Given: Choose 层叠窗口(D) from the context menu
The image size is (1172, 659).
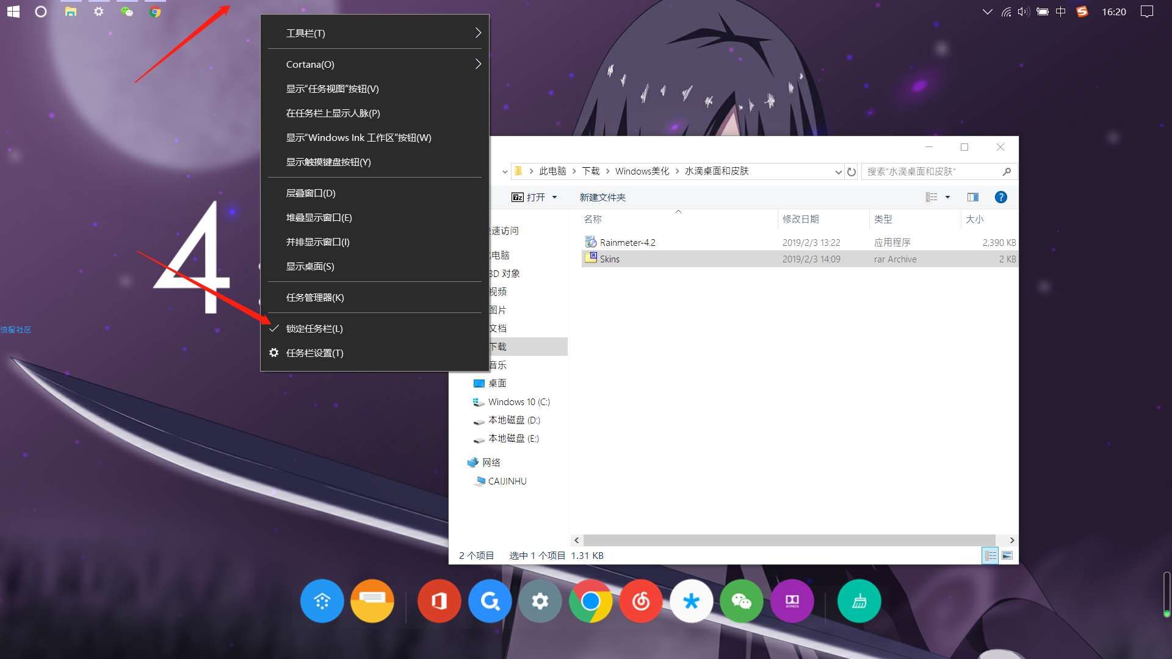Looking at the screenshot, I should coord(375,193).
